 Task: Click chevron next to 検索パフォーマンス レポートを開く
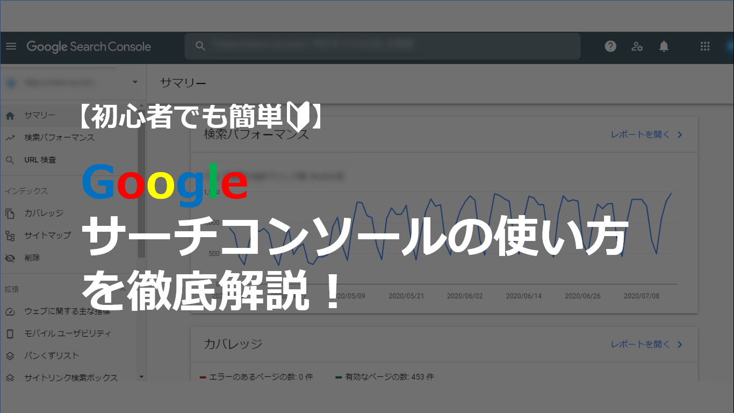pos(680,134)
